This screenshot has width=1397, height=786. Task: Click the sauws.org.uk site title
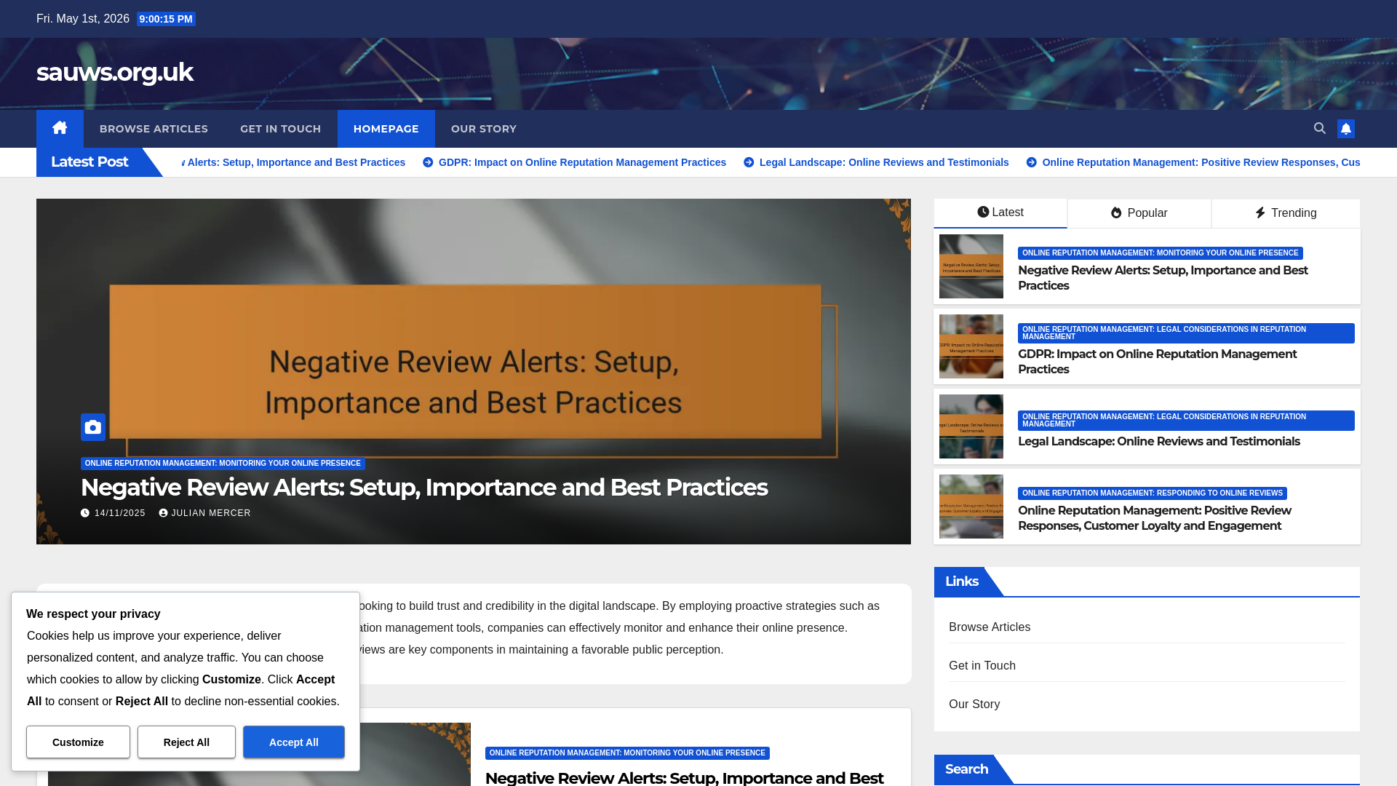tap(115, 72)
